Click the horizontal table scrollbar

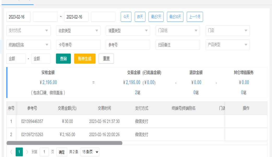click(64, 143)
